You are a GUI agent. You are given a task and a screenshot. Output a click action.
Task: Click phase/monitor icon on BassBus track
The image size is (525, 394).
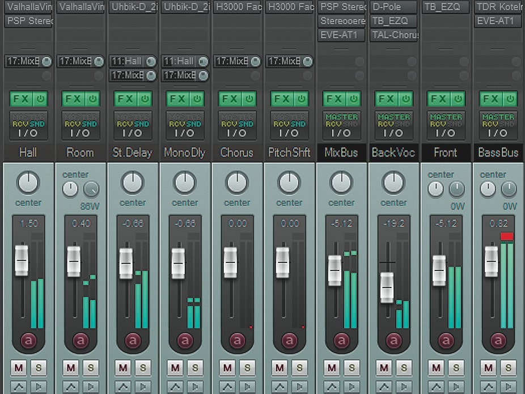[509, 387]
